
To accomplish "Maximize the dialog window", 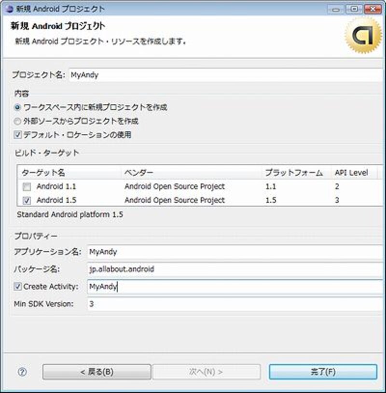I will click(354, 9).
